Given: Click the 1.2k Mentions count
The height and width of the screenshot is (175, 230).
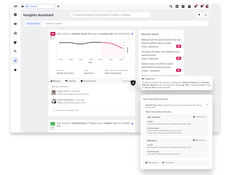Looking at the screenshot, I should click(199, 117).
